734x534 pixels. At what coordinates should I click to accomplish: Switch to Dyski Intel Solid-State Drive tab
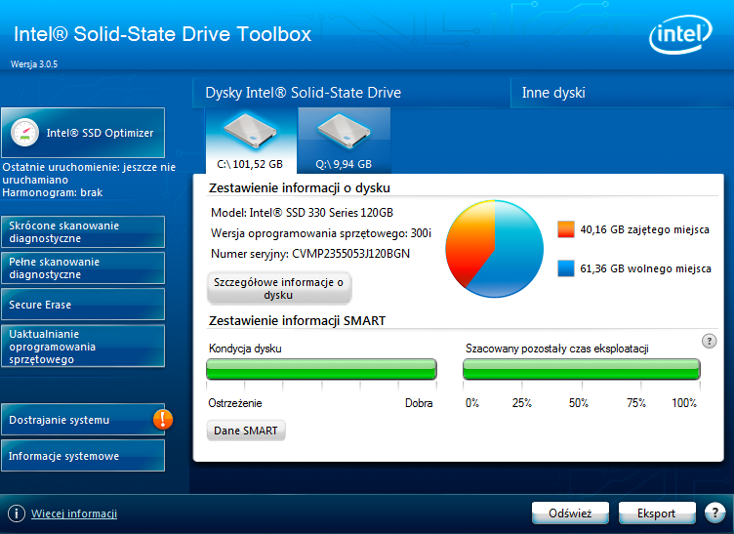pos(351,93)
